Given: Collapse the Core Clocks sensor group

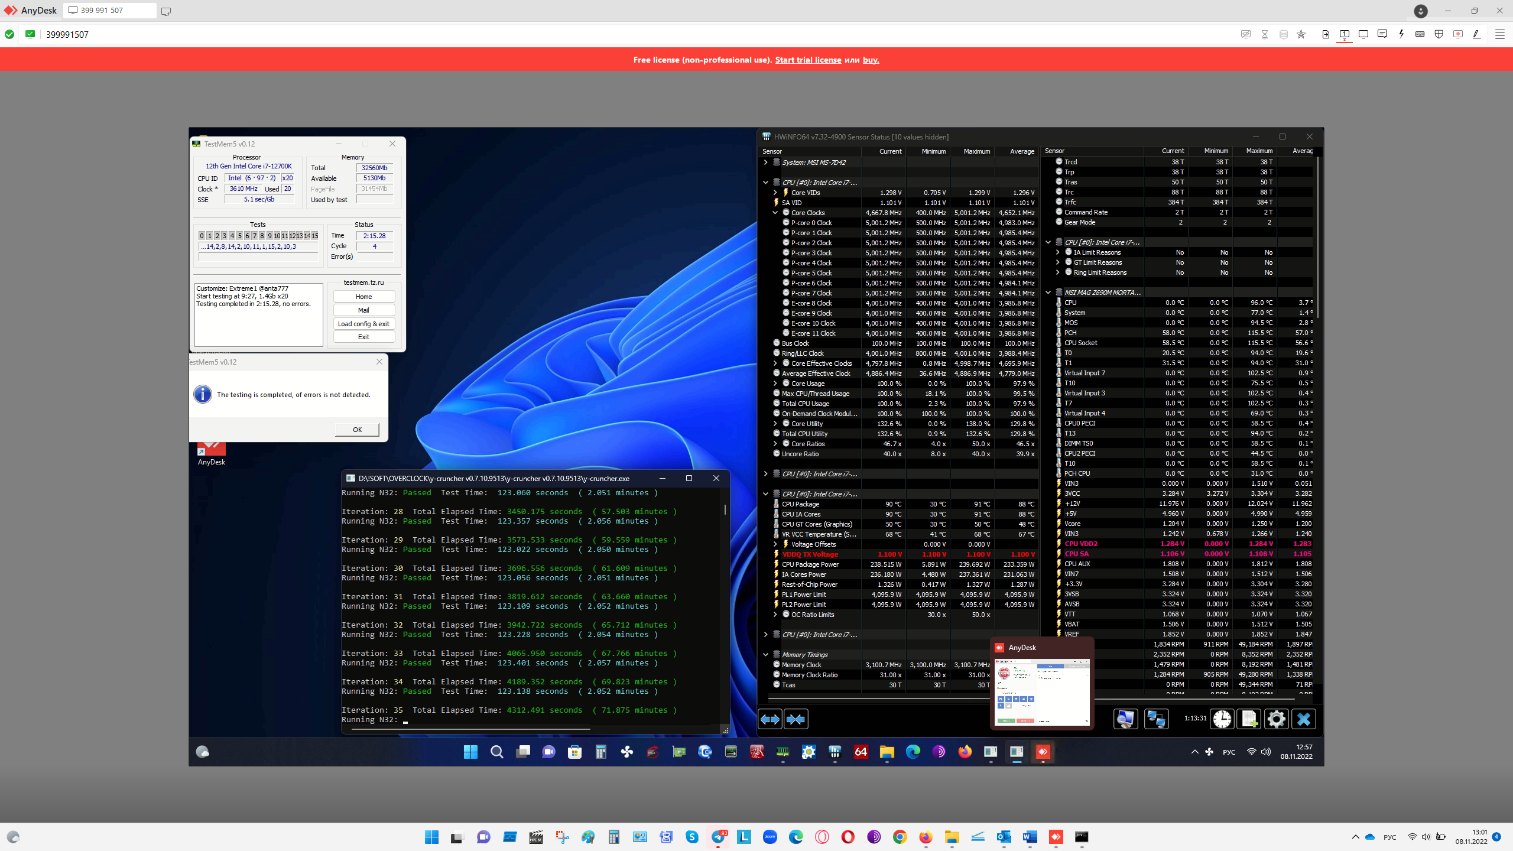Looking at the screenshot, I should click(x=775, y=213).
